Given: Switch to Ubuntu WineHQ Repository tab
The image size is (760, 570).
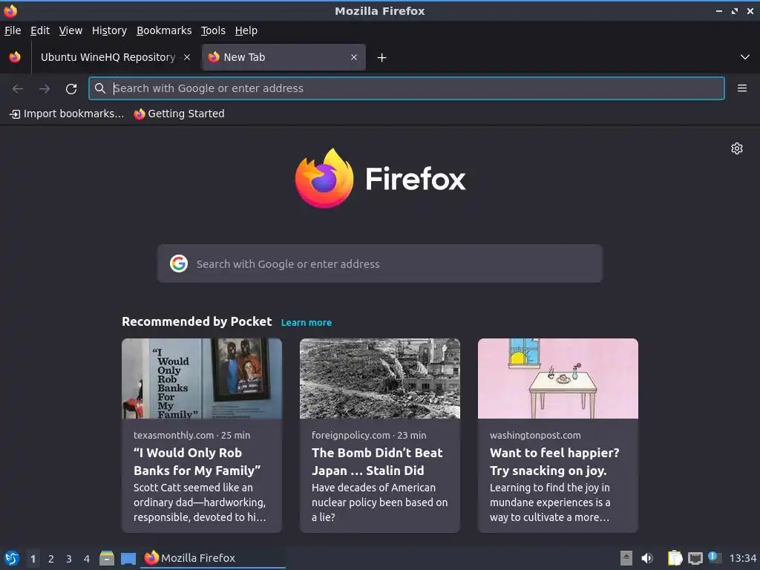Looking at the screenshot, I should tap(108, 57).
